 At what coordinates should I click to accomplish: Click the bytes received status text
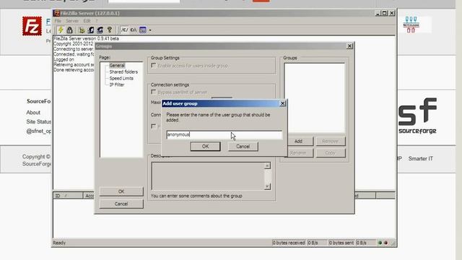click(289, 243)
